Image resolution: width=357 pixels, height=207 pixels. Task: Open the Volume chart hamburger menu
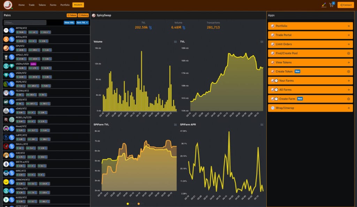click(175, 42)
